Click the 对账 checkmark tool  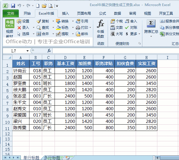131,28
